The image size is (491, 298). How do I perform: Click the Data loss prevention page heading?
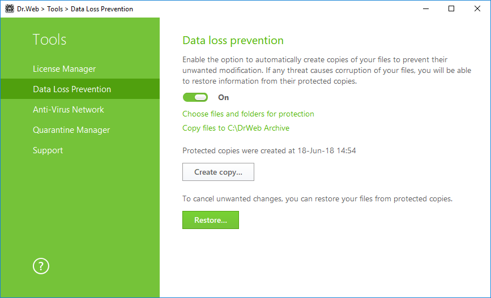pyautogui.click(x=233, y=40)
